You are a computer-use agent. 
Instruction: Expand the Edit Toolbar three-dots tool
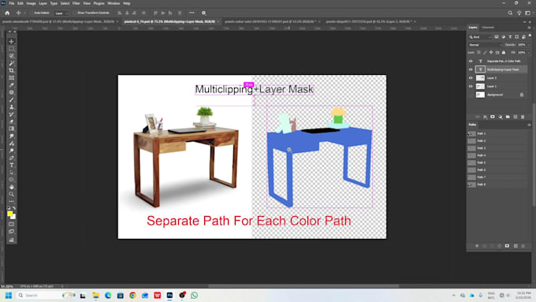(11, 201)
